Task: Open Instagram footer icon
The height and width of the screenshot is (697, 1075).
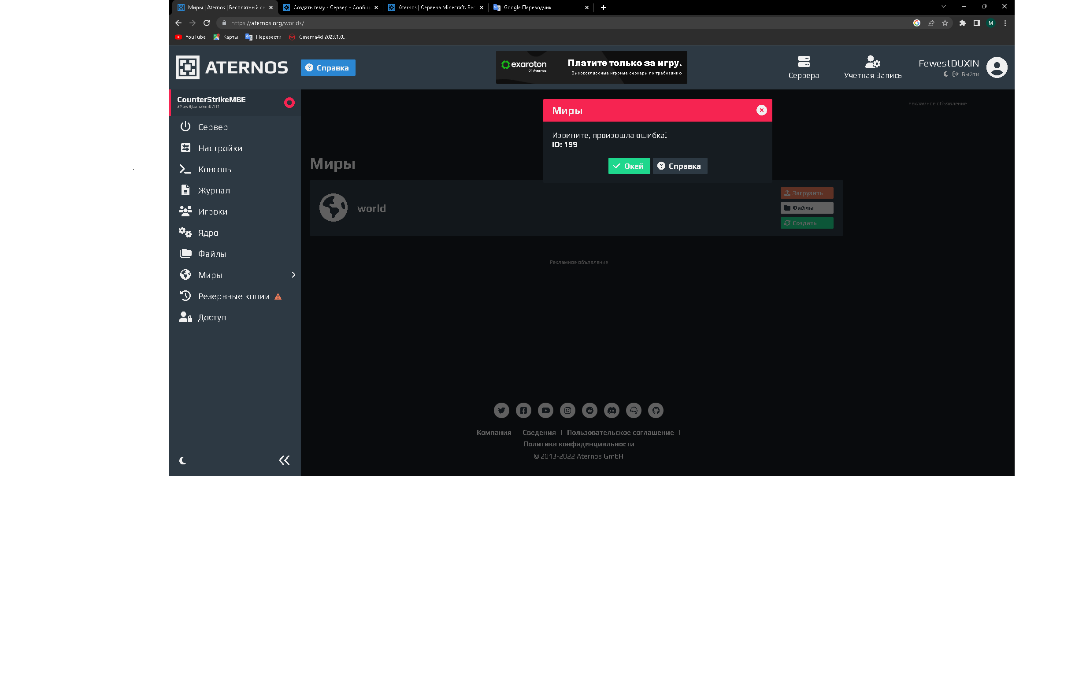Action: click(567, 411)
